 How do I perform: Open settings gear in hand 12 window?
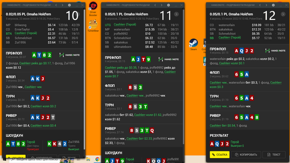tap(273, 5)
